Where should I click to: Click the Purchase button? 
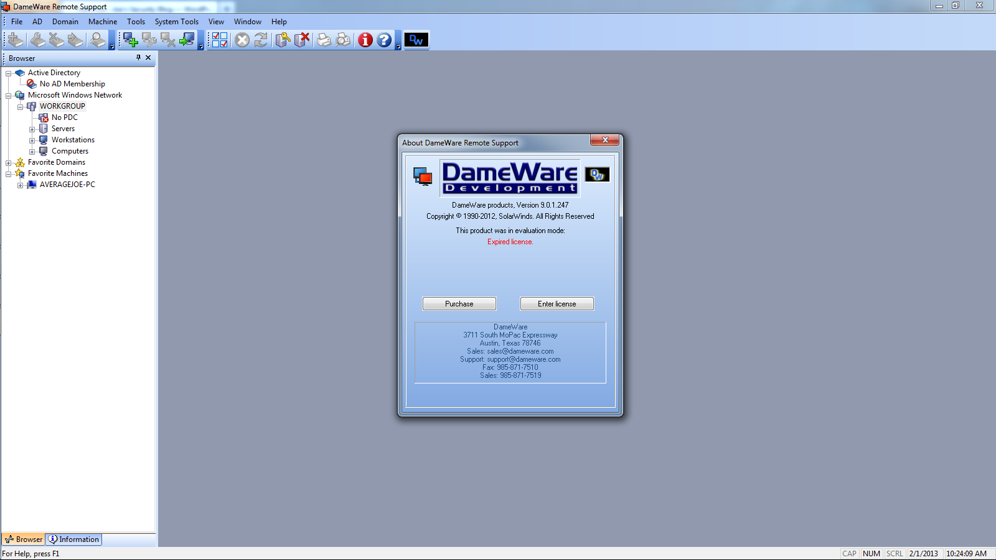pyautogui.click(x=459, y=304)
